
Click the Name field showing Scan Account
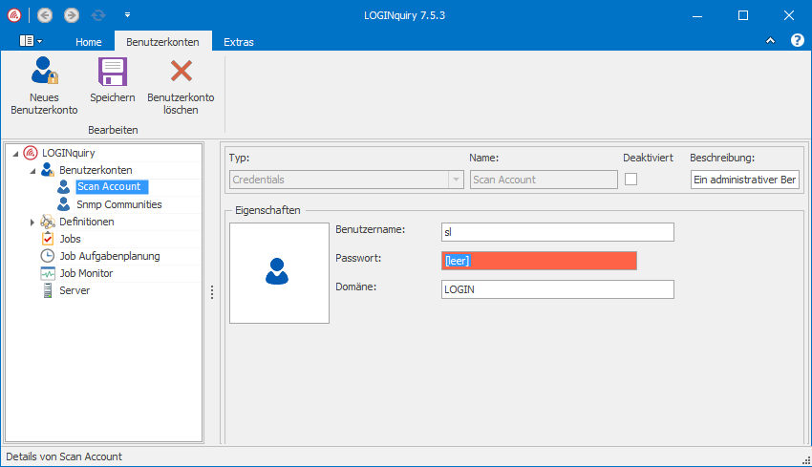[544, 180]
